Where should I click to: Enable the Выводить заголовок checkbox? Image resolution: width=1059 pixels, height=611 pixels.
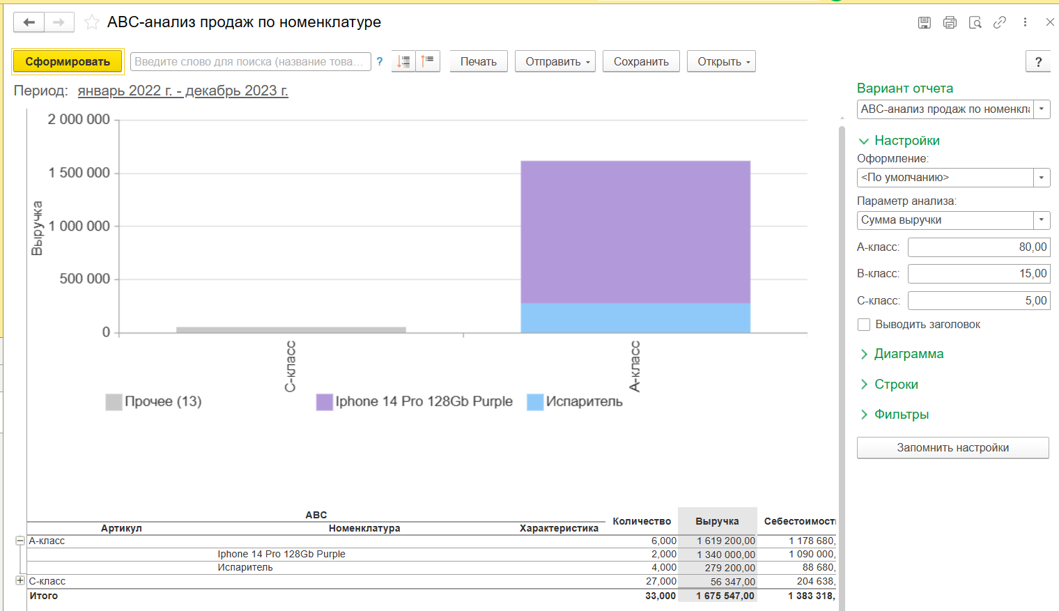[864, 325]
